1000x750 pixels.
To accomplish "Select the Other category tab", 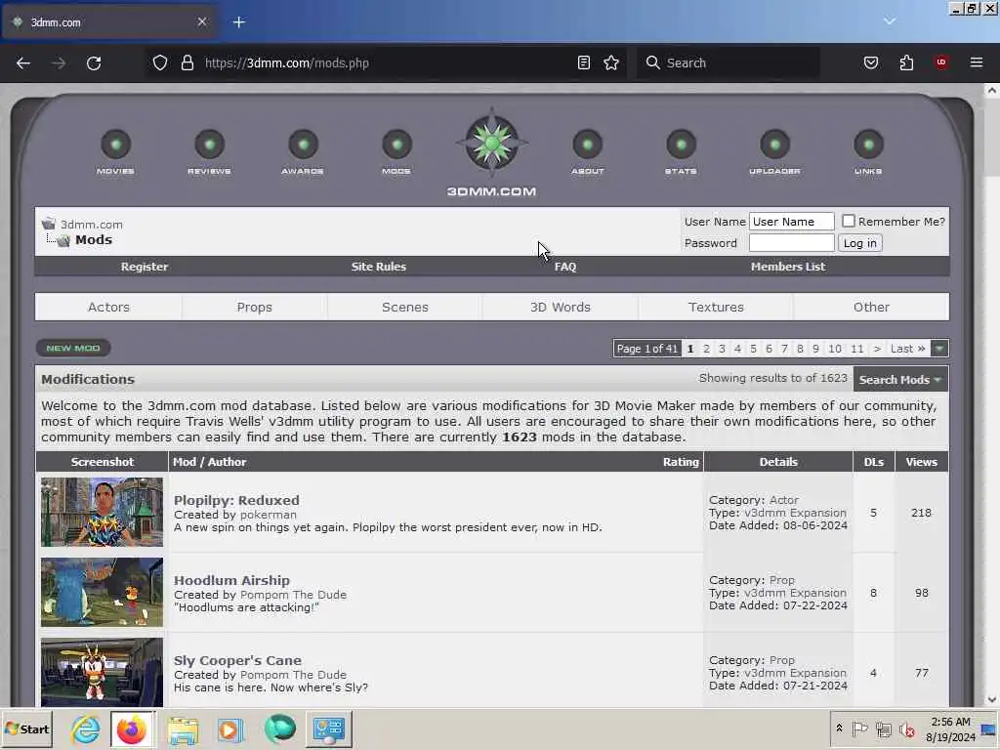I will pyautogui.click(x=871, y=307).
